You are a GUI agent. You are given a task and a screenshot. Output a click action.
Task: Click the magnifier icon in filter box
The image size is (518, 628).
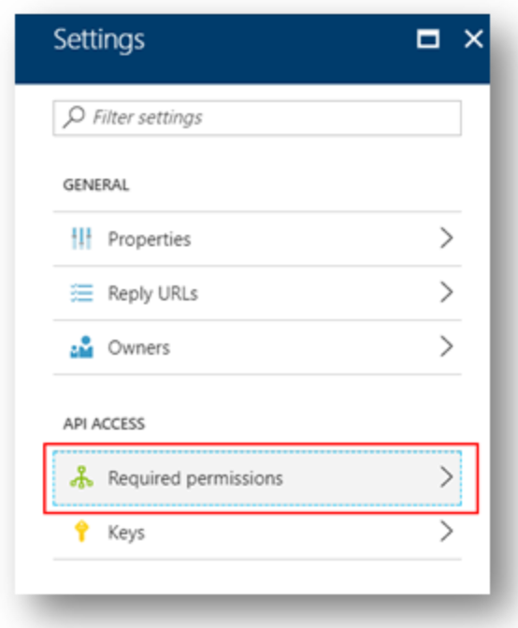pyautogui.click(x=74, y=117)
